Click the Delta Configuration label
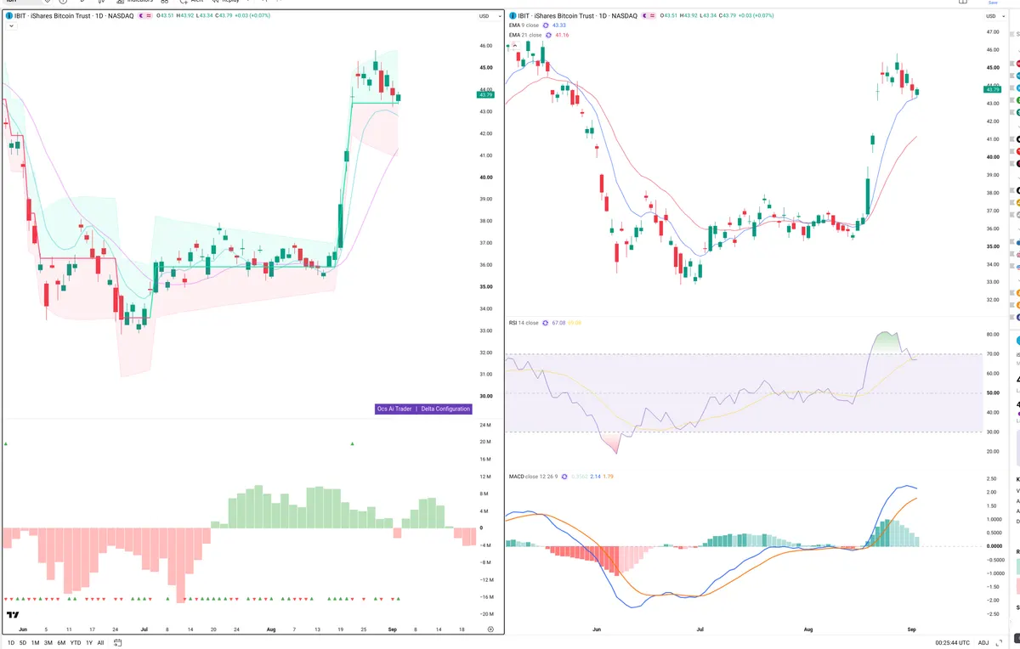Image resolution: width=1020 pixels, height=649 pixels. pyautogui.click(x=445, y=409)
